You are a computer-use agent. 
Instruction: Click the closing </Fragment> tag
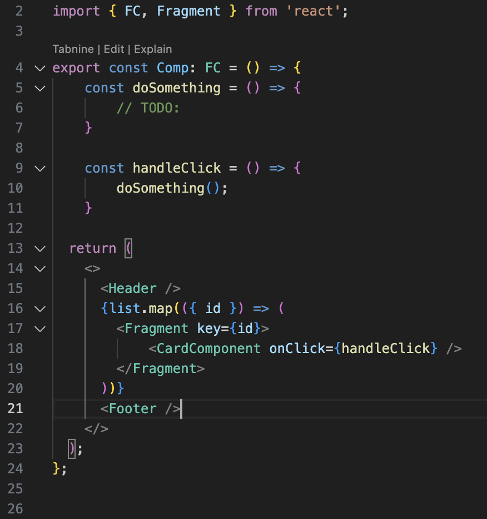click(x=161, y=369)
